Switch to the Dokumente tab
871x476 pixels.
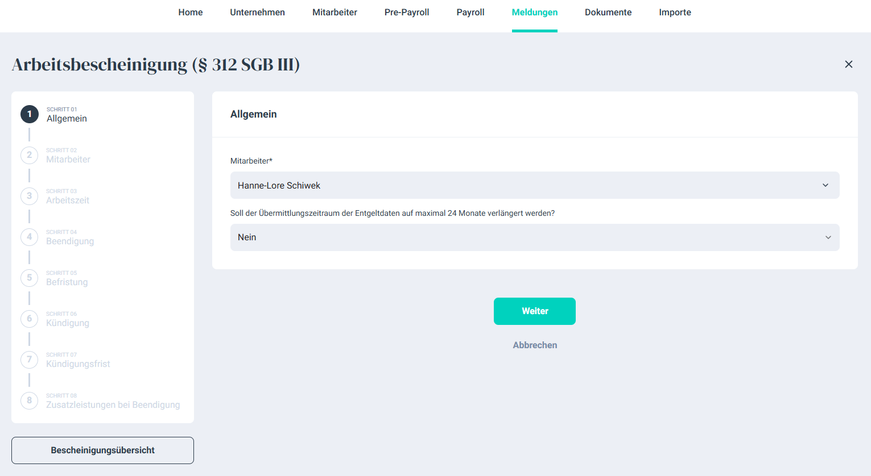tap(608, 12)
